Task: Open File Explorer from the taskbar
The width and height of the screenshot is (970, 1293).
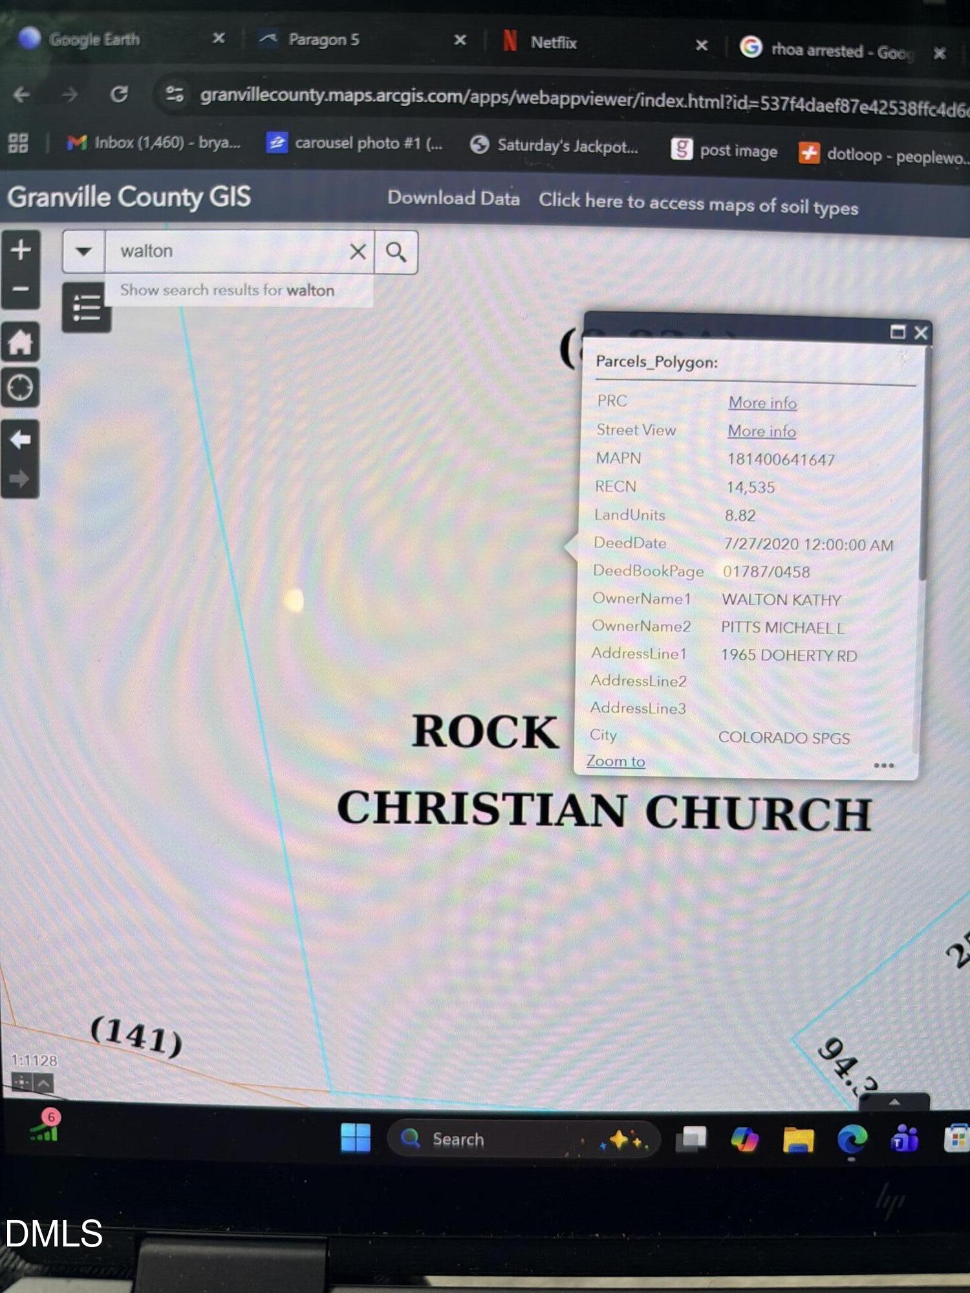Action: (x=798, y=1140)
